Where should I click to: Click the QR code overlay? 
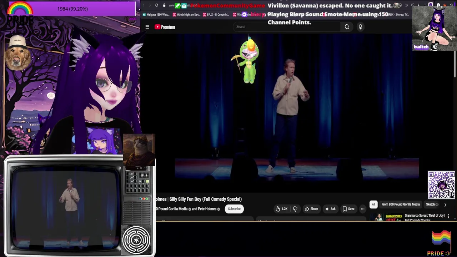tap(442, 185)
